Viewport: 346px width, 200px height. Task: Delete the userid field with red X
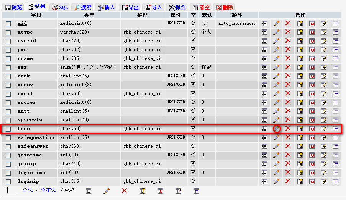288,41
